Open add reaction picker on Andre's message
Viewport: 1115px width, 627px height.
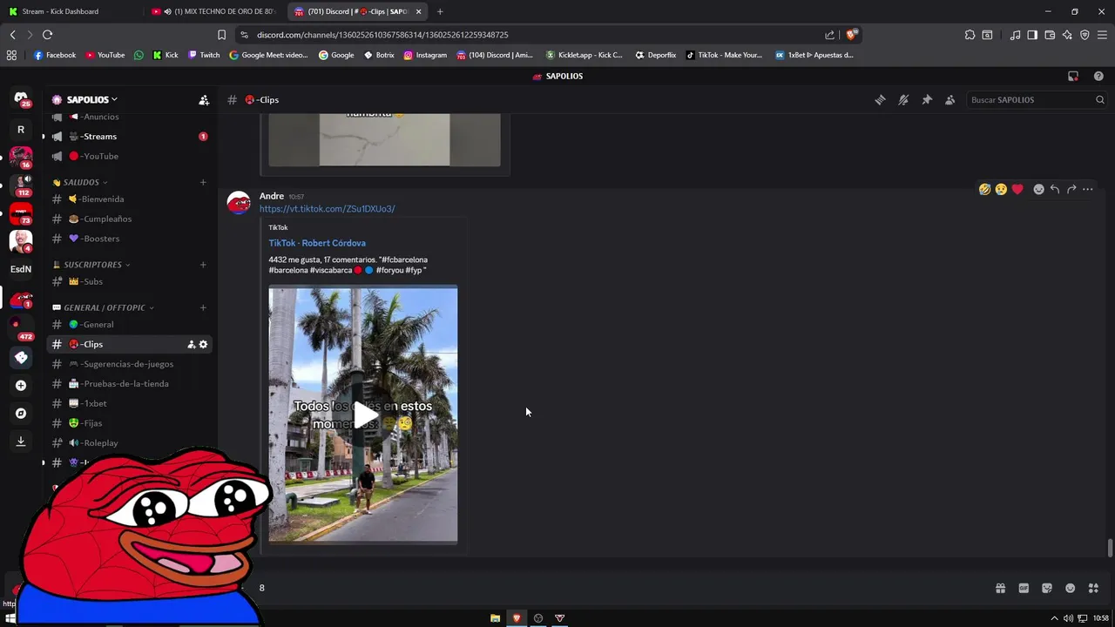1038,189
